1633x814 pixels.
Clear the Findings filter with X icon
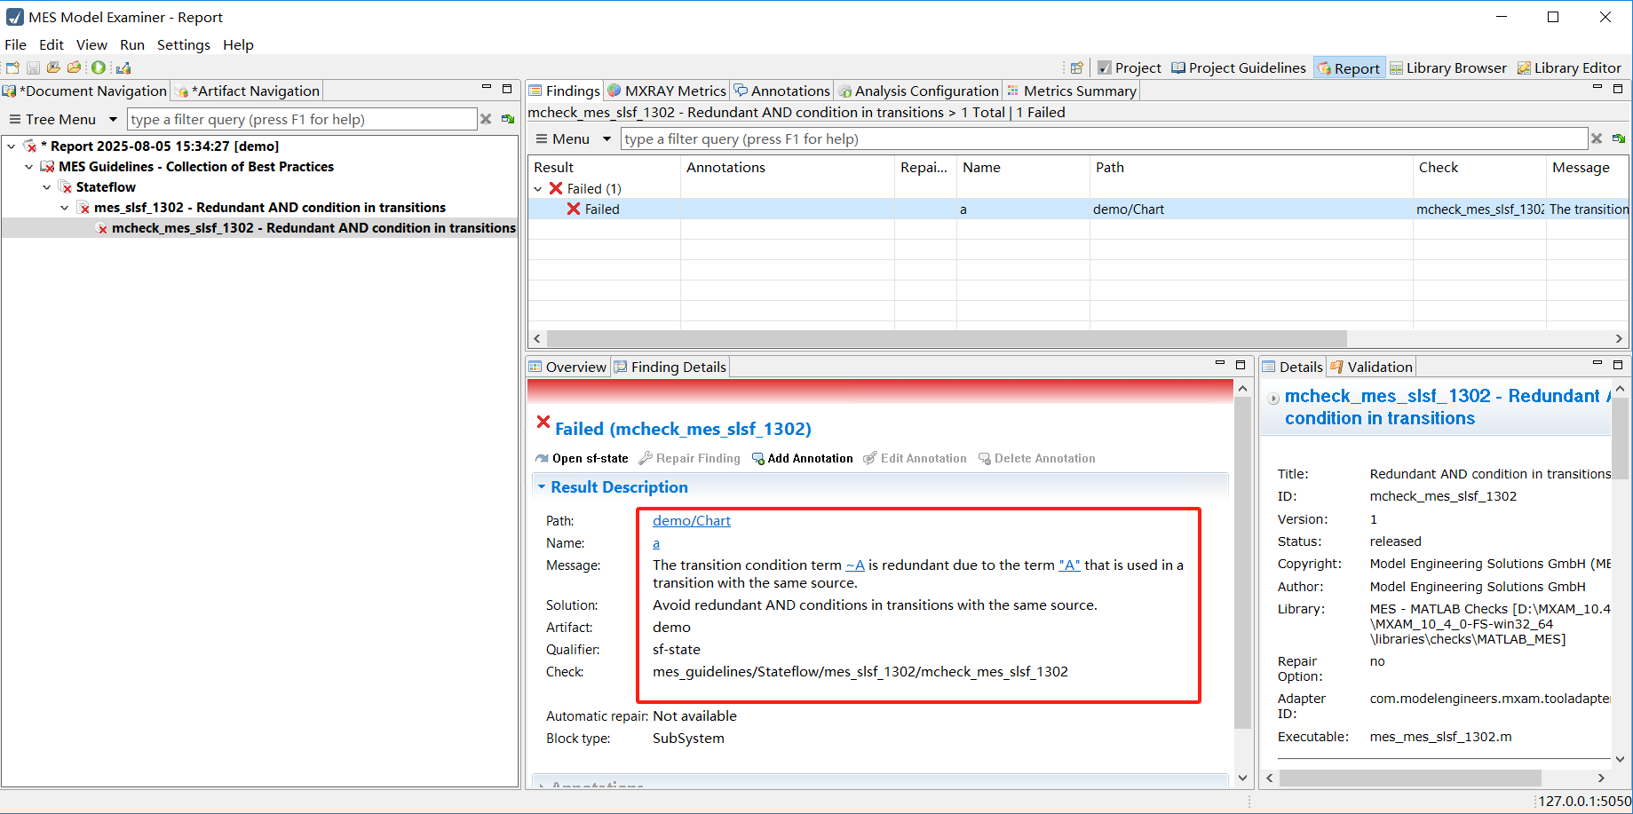pos(1597,138)
